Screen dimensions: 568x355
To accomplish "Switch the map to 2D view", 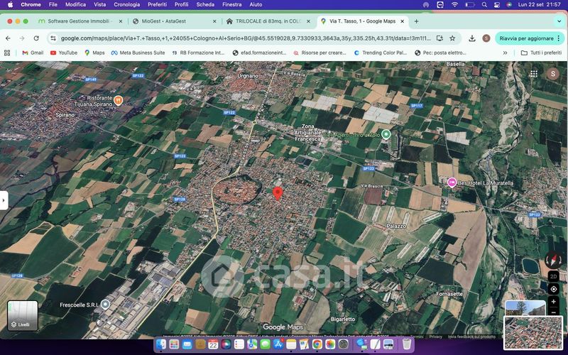I will [x=553, y=276].
